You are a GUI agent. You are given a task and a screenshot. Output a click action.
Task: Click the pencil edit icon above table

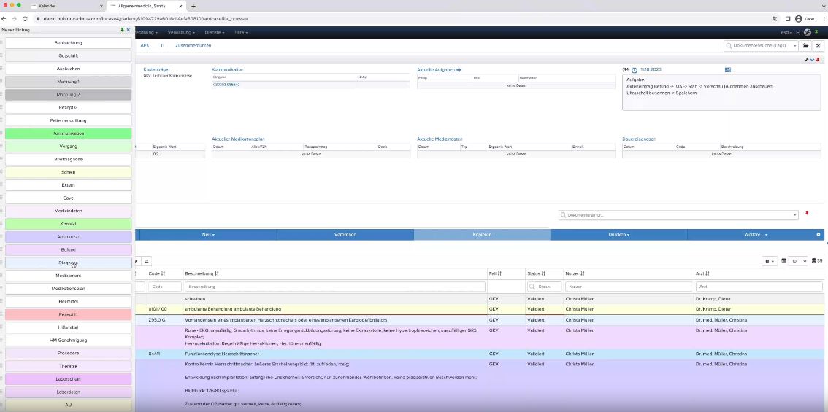[137, 260]
